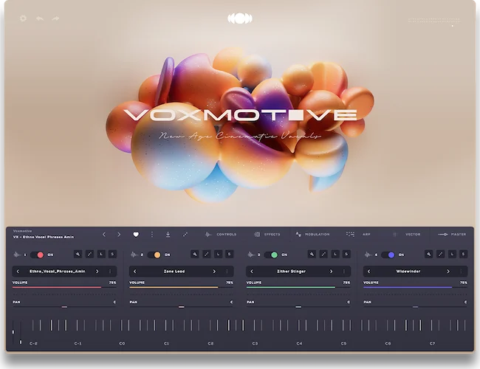Screen dimensions: 480x369
Task: Next sample after Ethno_Vocal_Phrases_Amin
Action: [x=97, y=272]
